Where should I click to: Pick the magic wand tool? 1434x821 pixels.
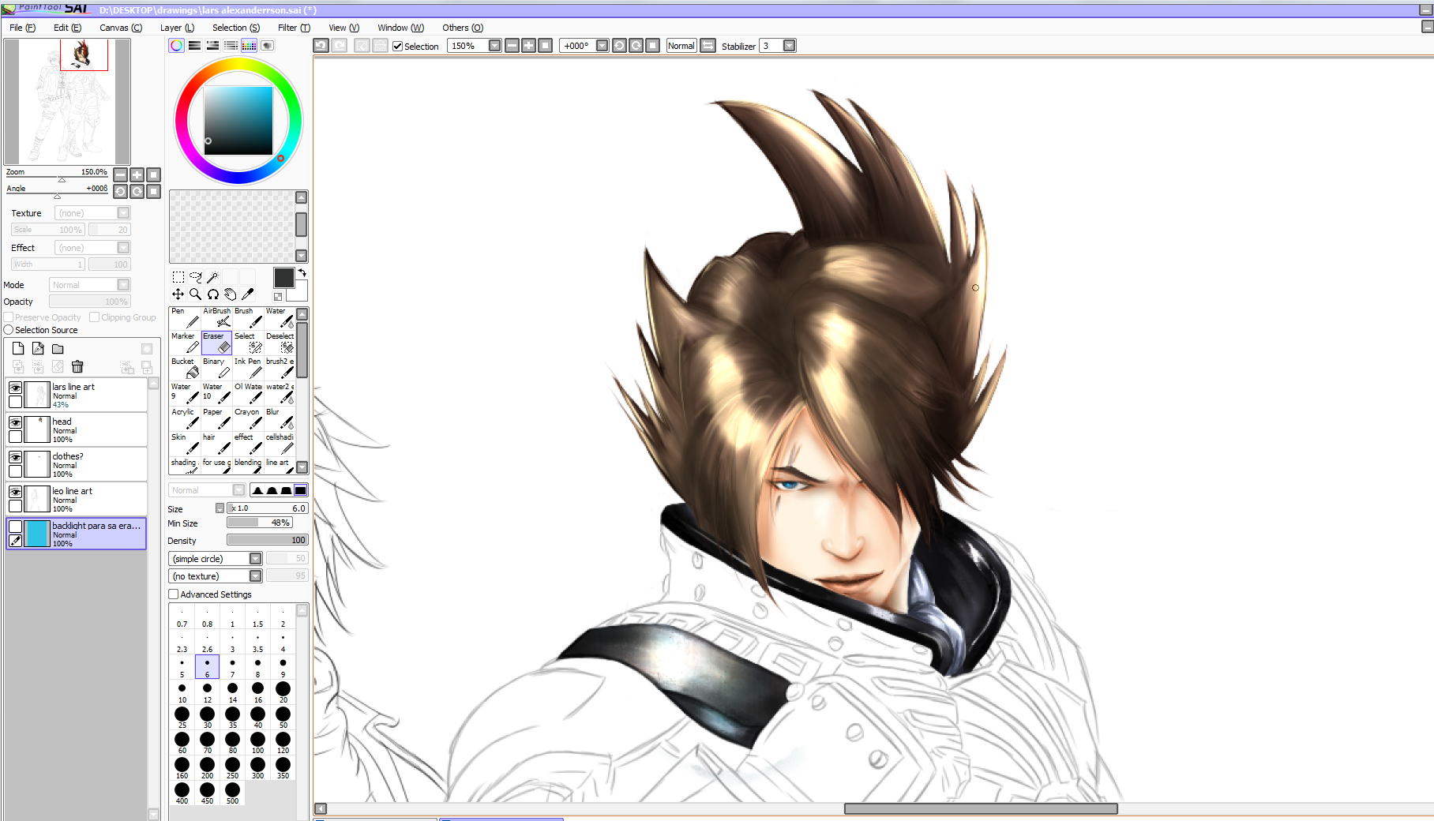(212, 277)
